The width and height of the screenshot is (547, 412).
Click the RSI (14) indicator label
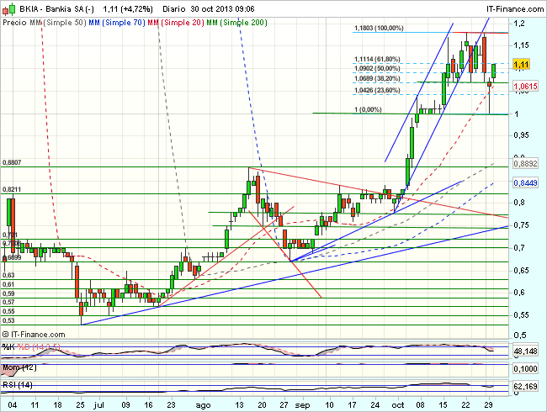18,385
